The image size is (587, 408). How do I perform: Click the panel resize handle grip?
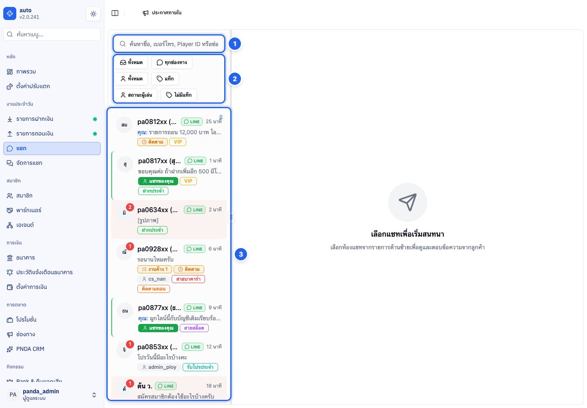pyautogui.click(x=231, y=217)
